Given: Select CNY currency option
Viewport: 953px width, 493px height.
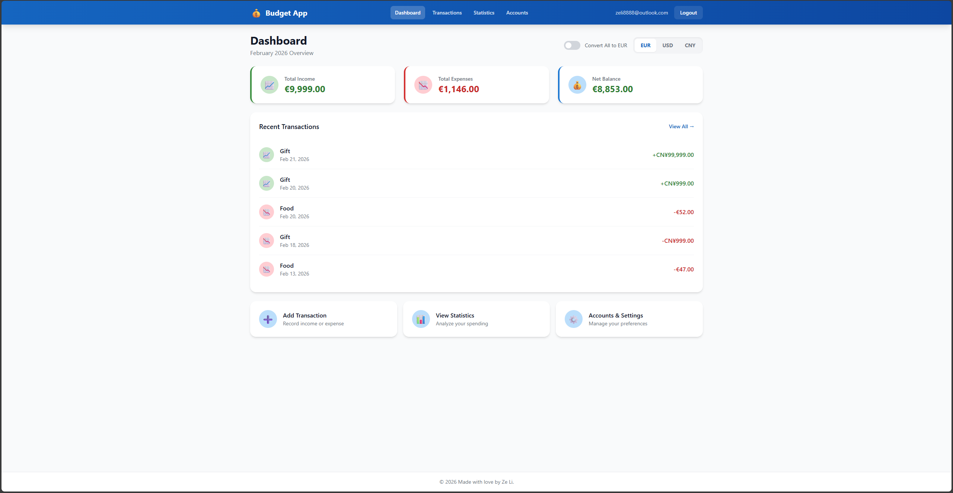Looking at the screenshot, I should (690, 45).
